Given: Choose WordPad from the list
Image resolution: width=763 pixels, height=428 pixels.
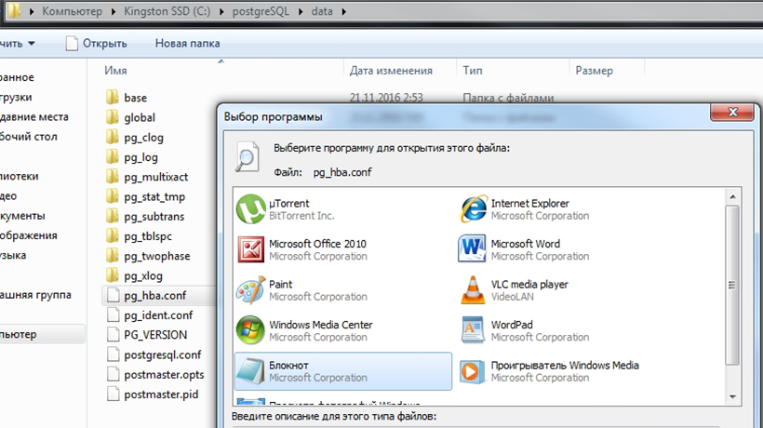Looking at the screenshot, I should 473,330.
